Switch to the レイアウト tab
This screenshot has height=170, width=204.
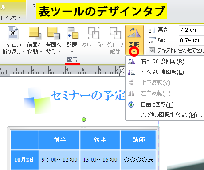click(x=11, y=18)
